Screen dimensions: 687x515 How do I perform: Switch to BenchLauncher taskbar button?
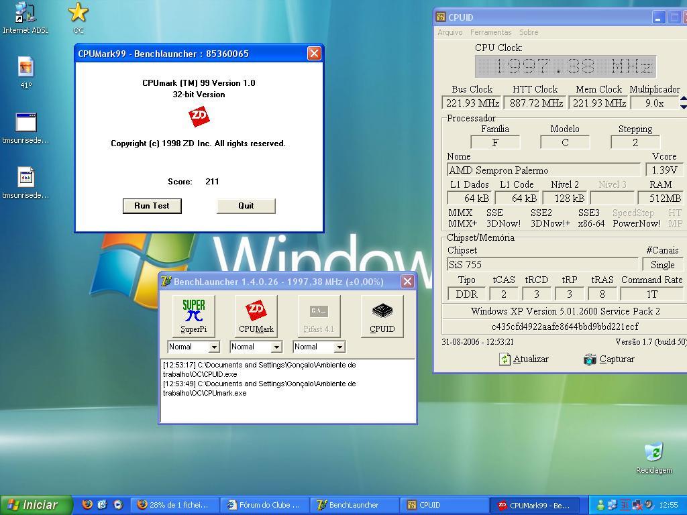click(354, 505)
